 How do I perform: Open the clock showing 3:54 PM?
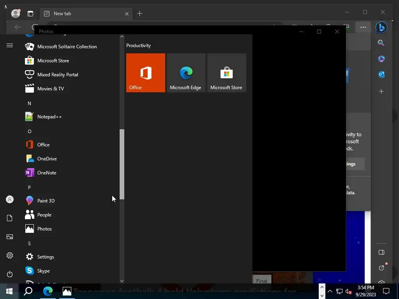365,291
